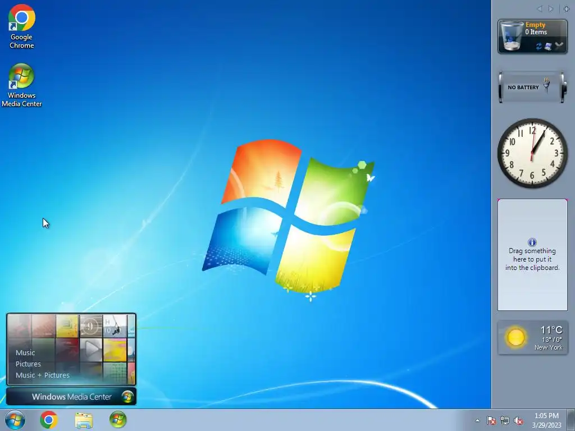This screenshot has width=575, height=431.
Task: Click the muted speaker volume icon
Action: pos(518,420)
